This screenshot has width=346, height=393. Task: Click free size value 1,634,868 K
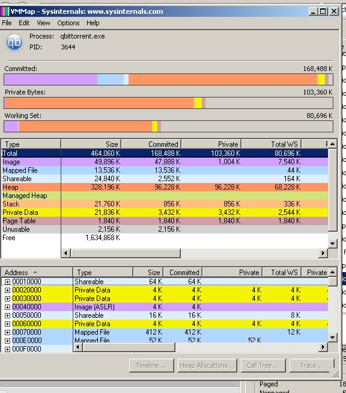point(103,238)
